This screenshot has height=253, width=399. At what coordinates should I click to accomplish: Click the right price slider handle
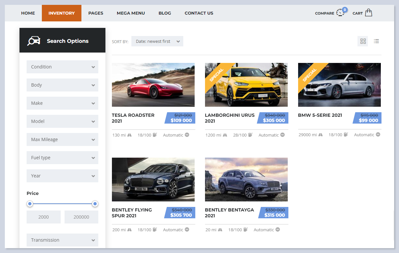pos(95,204)
